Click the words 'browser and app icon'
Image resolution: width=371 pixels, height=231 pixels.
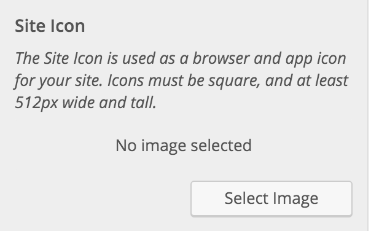[270, 58]
